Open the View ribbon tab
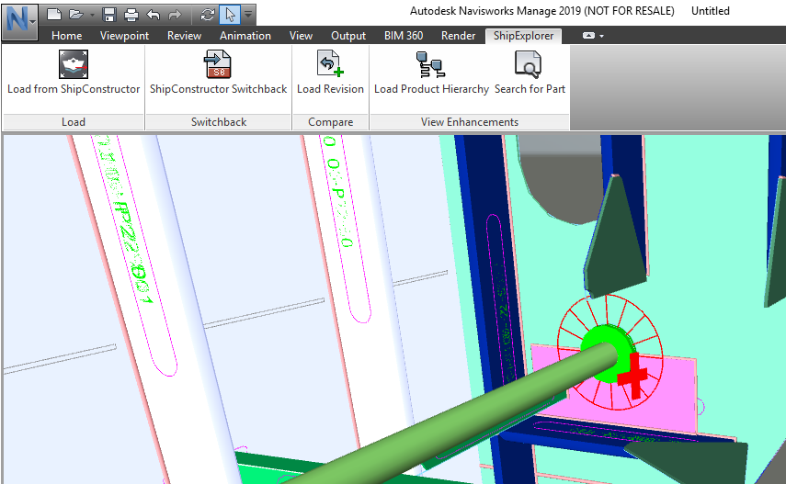The height and width of the screenshot is (484, 786). point(301,36)
